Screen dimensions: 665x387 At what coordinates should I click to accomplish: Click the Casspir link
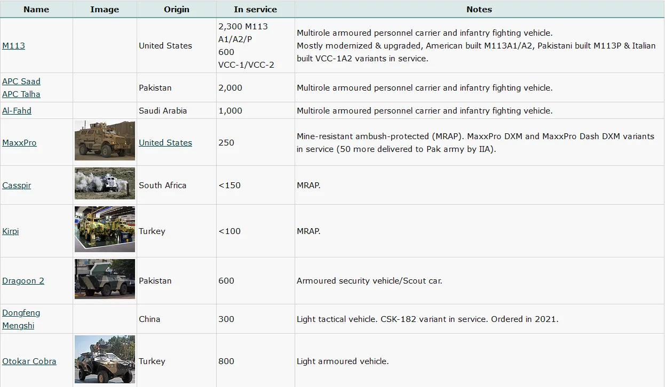tap(17, 186)
